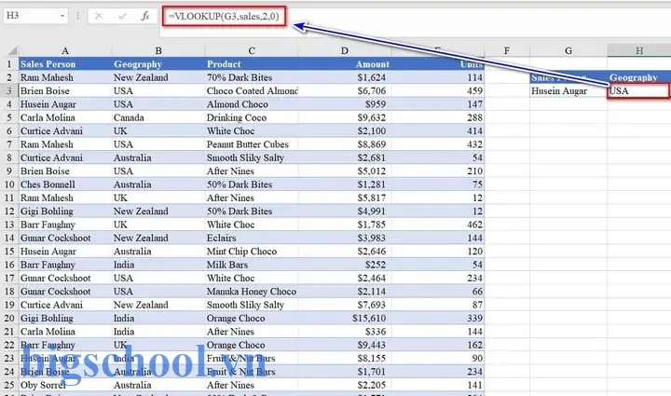Select column A header
Screen dimensions: 671x396
(65, 51)
